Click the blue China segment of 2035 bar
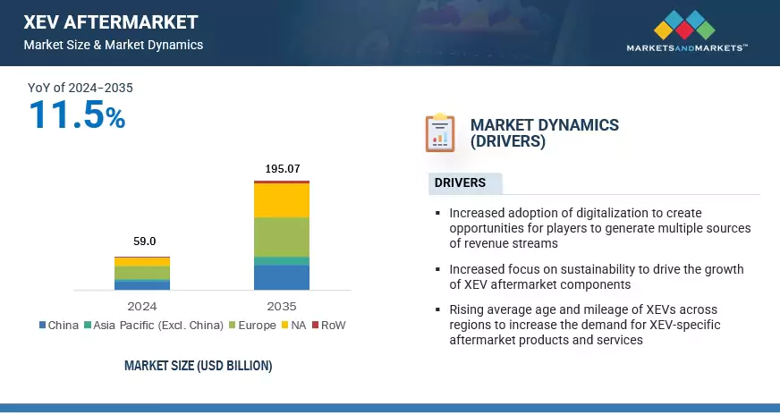The image size is (780, 415). [282, 277]
